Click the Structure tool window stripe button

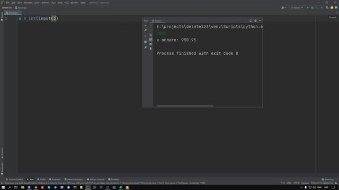tap(2, 153)
